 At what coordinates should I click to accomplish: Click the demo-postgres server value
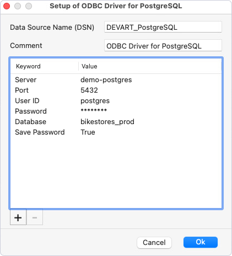point(106,80)
